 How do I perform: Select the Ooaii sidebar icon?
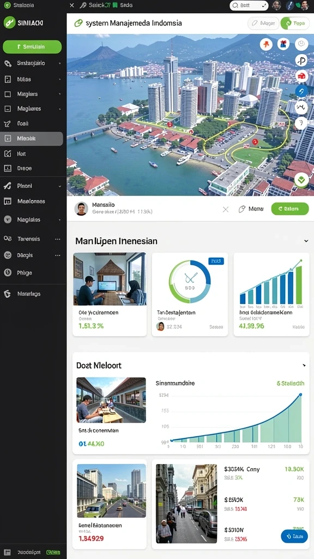(8, 124)
